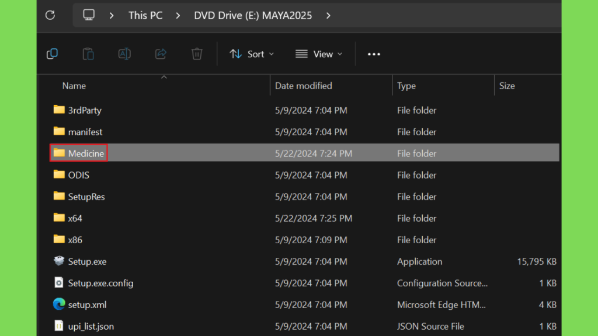Click the 3rdParty folder icon
The width and height of the screenshot is (598, 336).
coord(59,110)
